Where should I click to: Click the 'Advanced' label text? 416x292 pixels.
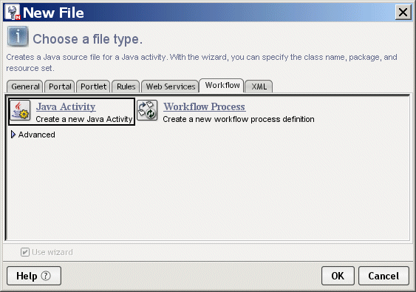coord(37,135)
